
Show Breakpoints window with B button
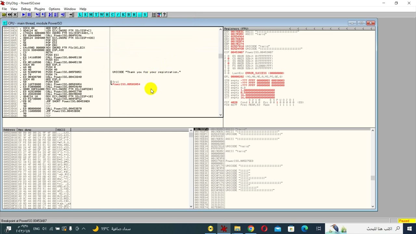pyautogui.click(x=129, y=15)
